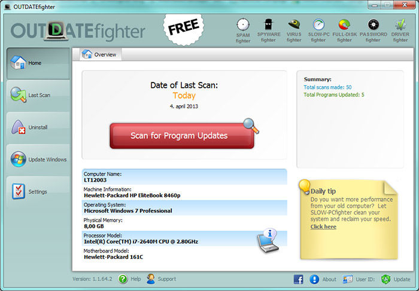Click Version: 1.1.64.2 label
Screen dimensions: 419x291
92,279
